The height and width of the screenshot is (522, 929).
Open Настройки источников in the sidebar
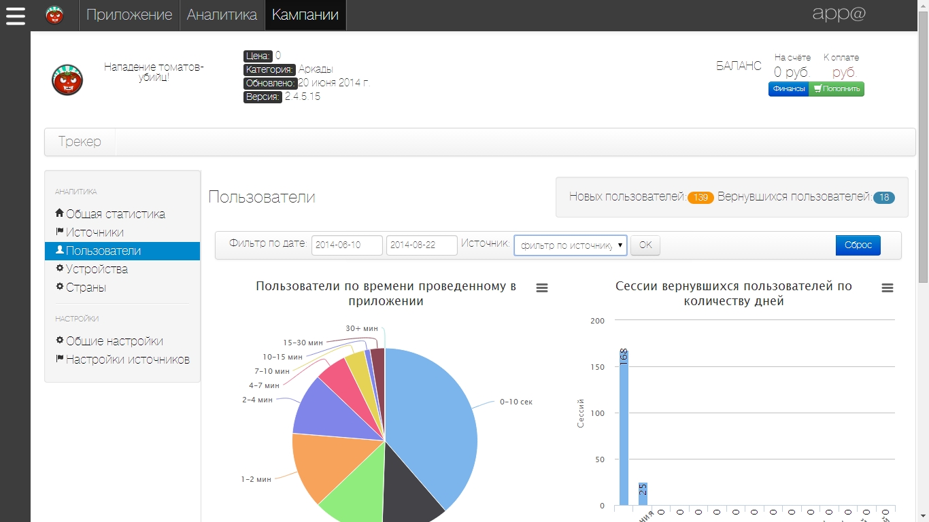pos(127,360)
